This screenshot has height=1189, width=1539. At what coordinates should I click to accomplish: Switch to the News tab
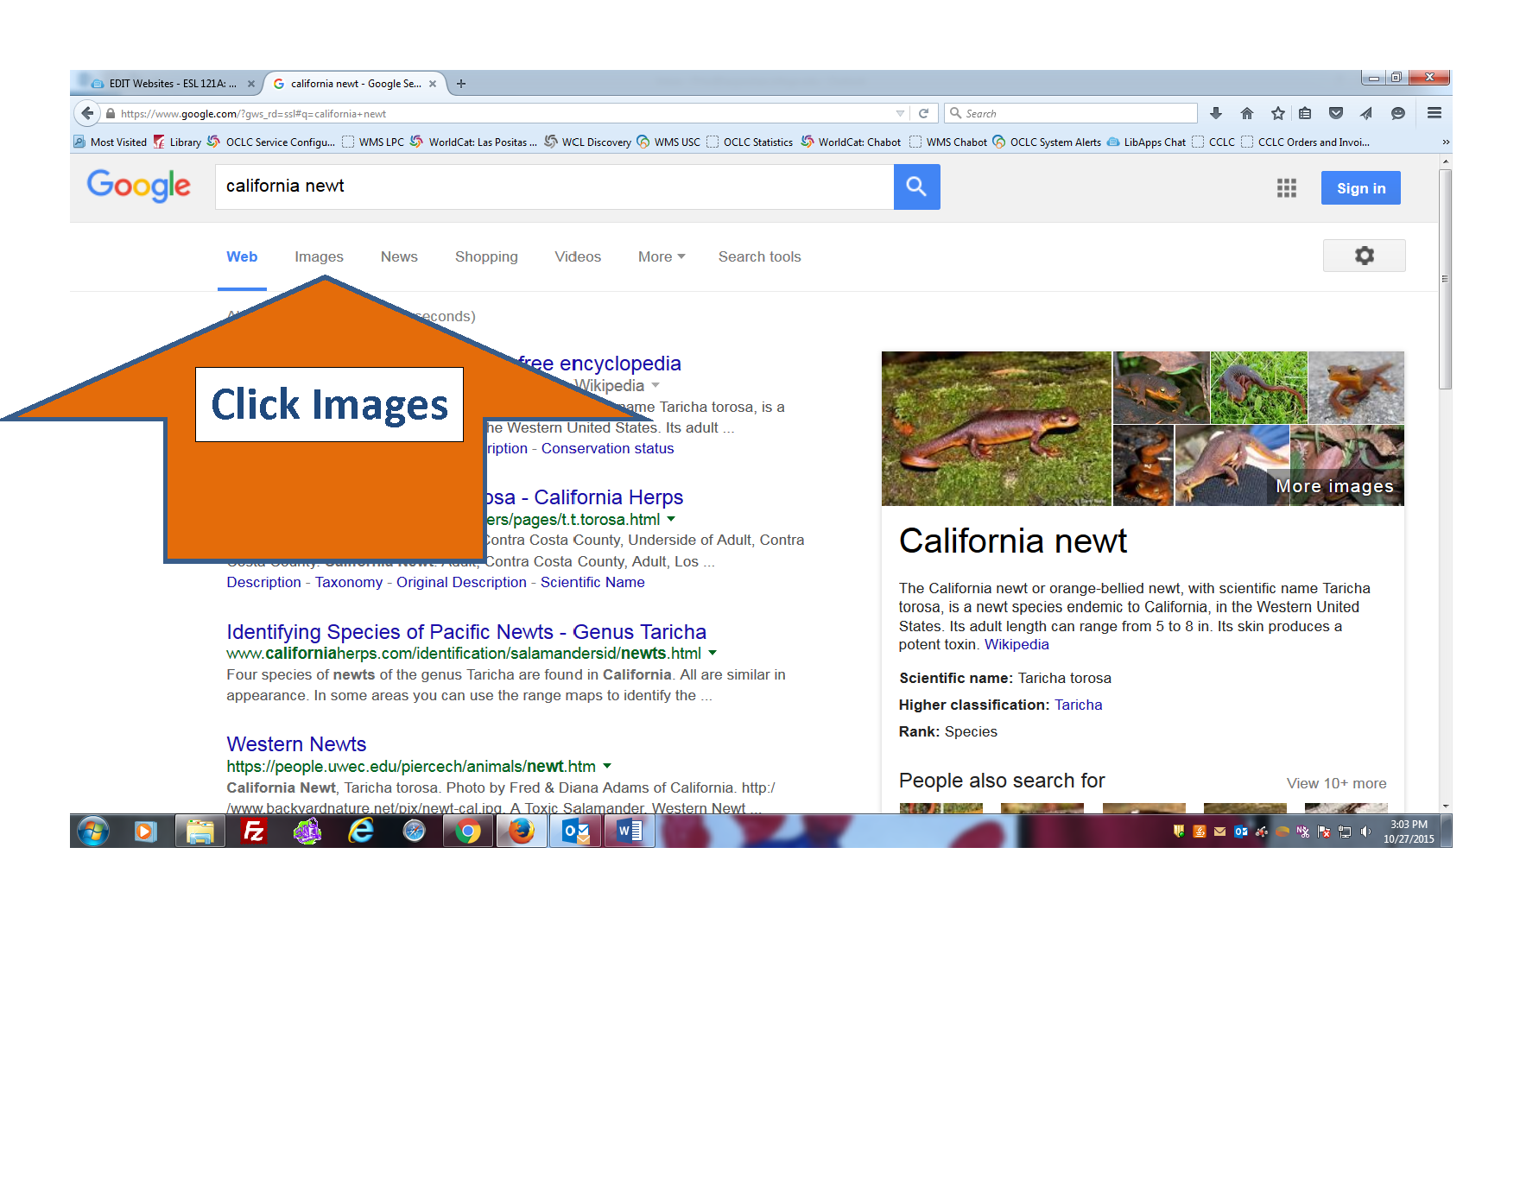tap(399, 256)
